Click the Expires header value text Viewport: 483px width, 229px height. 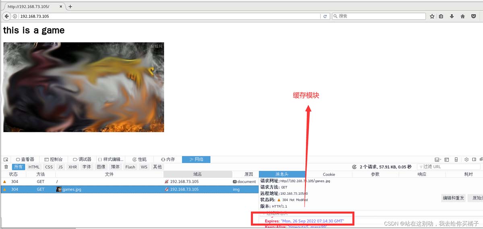tap(312, 221)
